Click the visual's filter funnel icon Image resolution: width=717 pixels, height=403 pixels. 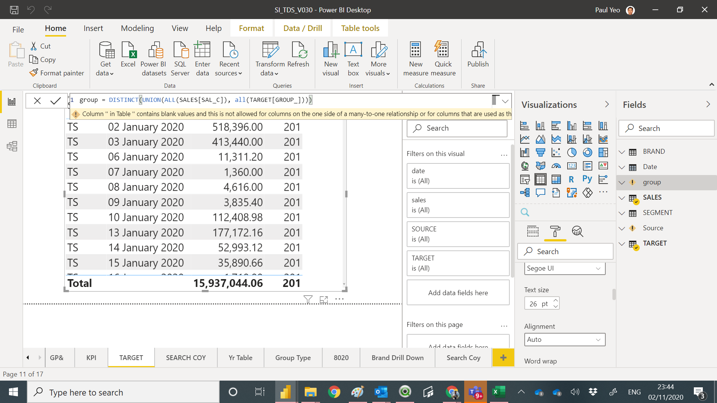308,299
